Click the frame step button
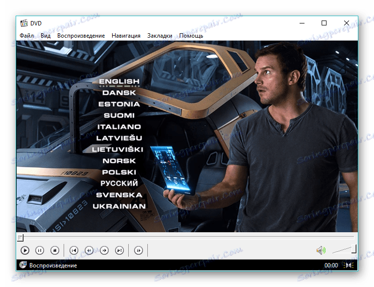 click(139, 250)
